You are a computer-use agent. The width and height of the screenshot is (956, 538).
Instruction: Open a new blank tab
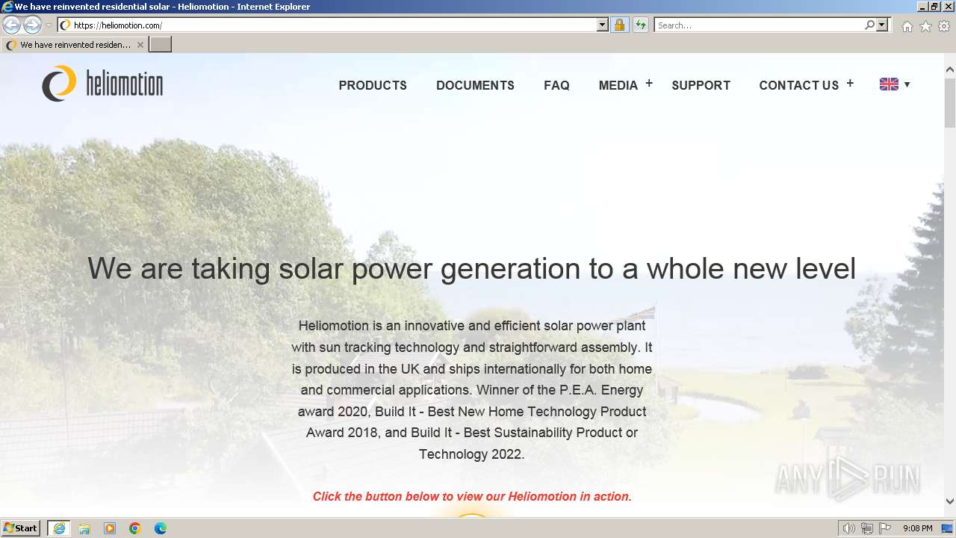[161, 45]
